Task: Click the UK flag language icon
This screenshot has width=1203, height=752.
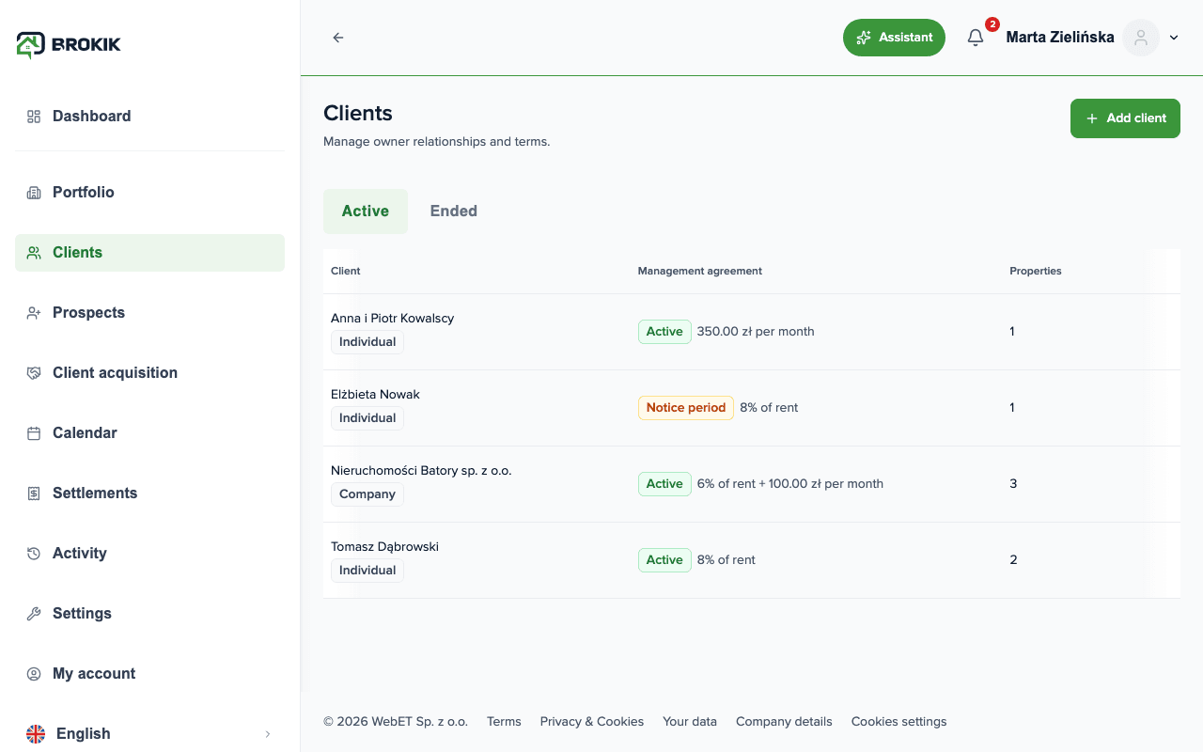Action: (x=36, y=734)
